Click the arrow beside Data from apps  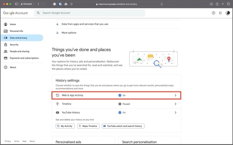pyautogui.click(x=57, y=24)
